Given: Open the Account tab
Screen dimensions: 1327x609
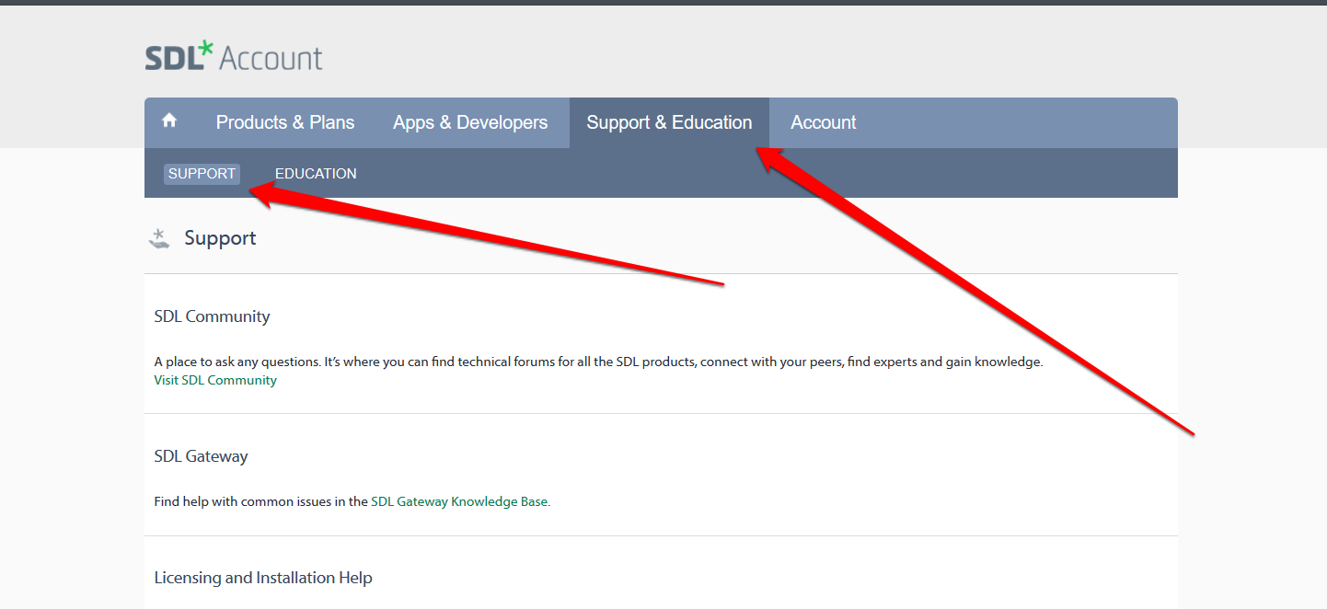Looking at the screenshot, I should point(824,122).
